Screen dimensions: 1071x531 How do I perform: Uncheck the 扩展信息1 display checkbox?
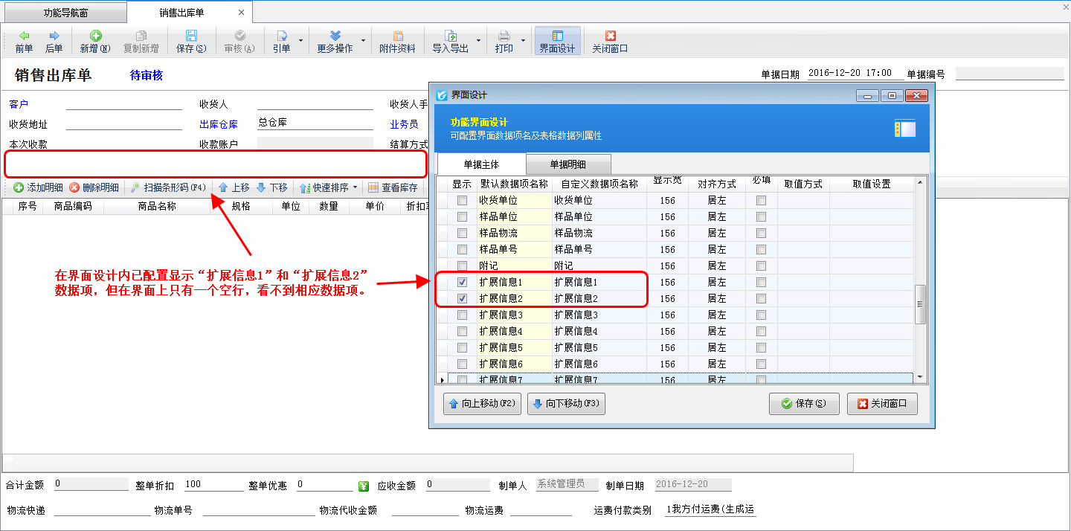point(463,283)
